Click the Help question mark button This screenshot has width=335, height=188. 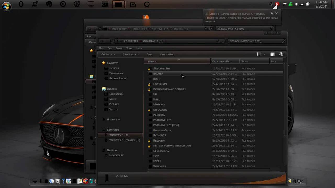[281, 54]
